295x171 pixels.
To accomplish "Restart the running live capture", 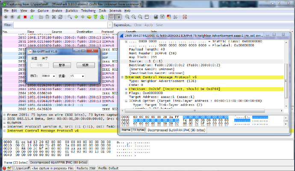I will click(32, 17).
